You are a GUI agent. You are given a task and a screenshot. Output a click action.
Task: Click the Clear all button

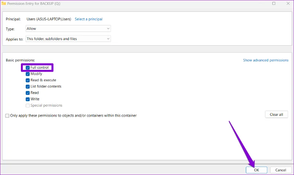pos(276,114)
